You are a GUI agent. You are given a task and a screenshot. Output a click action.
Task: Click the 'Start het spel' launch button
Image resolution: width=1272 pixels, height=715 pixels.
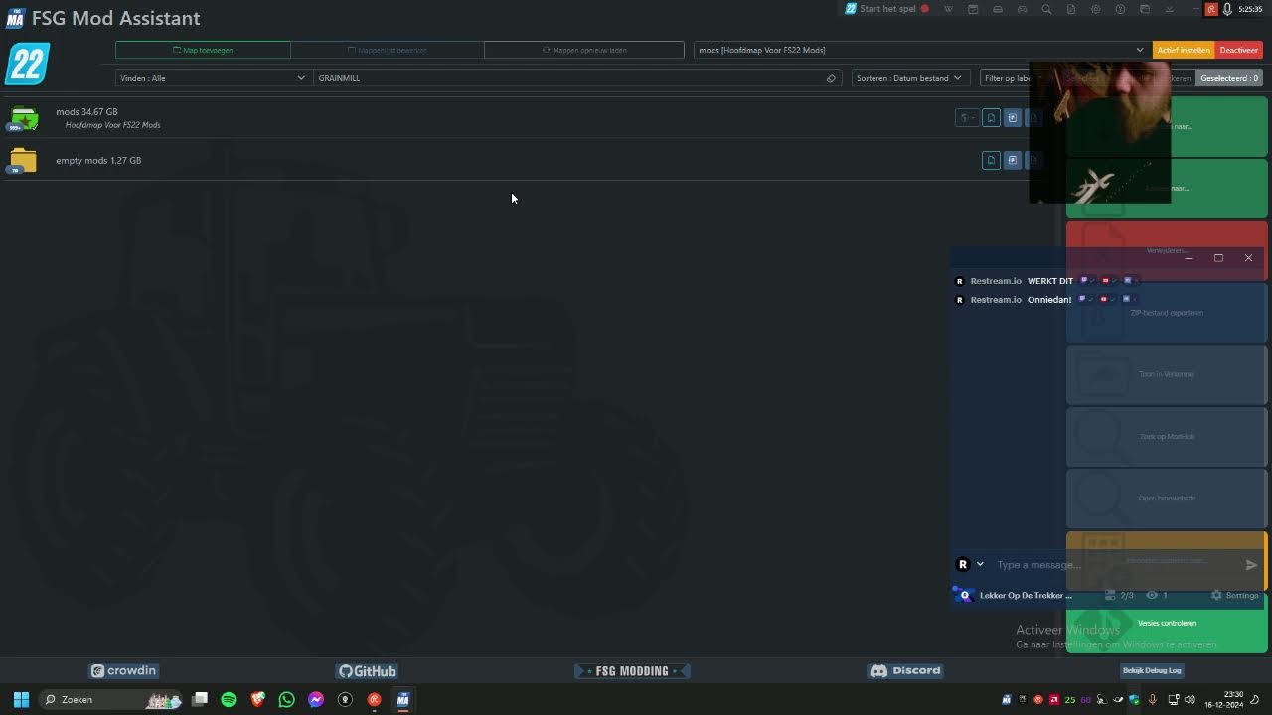tap(887, 9)
